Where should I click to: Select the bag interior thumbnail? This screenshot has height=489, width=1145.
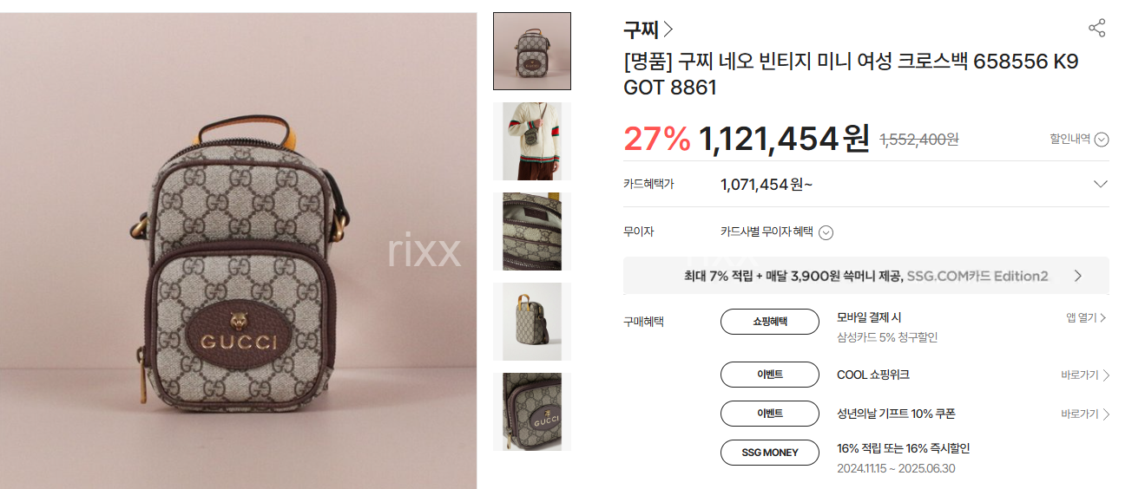pos(532,231)
